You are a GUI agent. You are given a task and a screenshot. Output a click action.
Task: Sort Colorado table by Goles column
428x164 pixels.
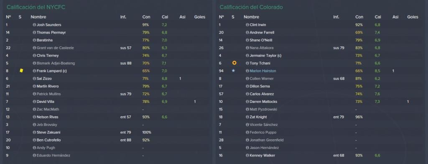point(413,17)
